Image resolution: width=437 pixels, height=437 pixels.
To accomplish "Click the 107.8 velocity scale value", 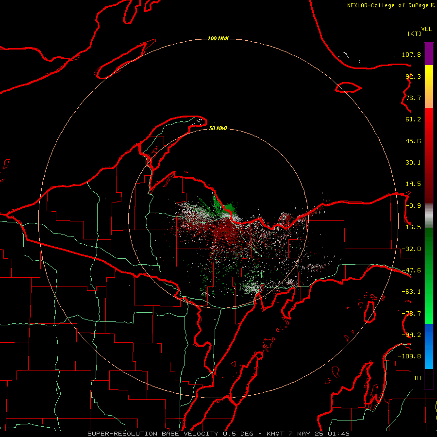I will pos(411,54).
